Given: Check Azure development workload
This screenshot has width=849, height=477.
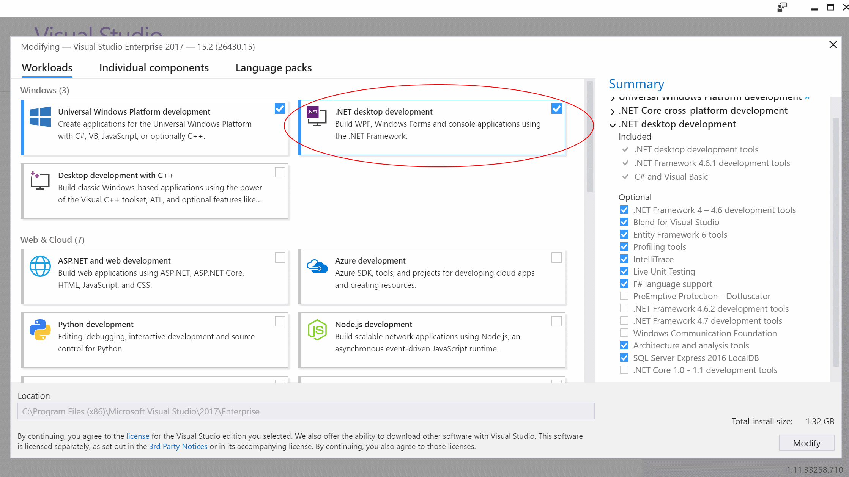Looking at the screenshot, I should pyautogui.click(x=556, y=257).
